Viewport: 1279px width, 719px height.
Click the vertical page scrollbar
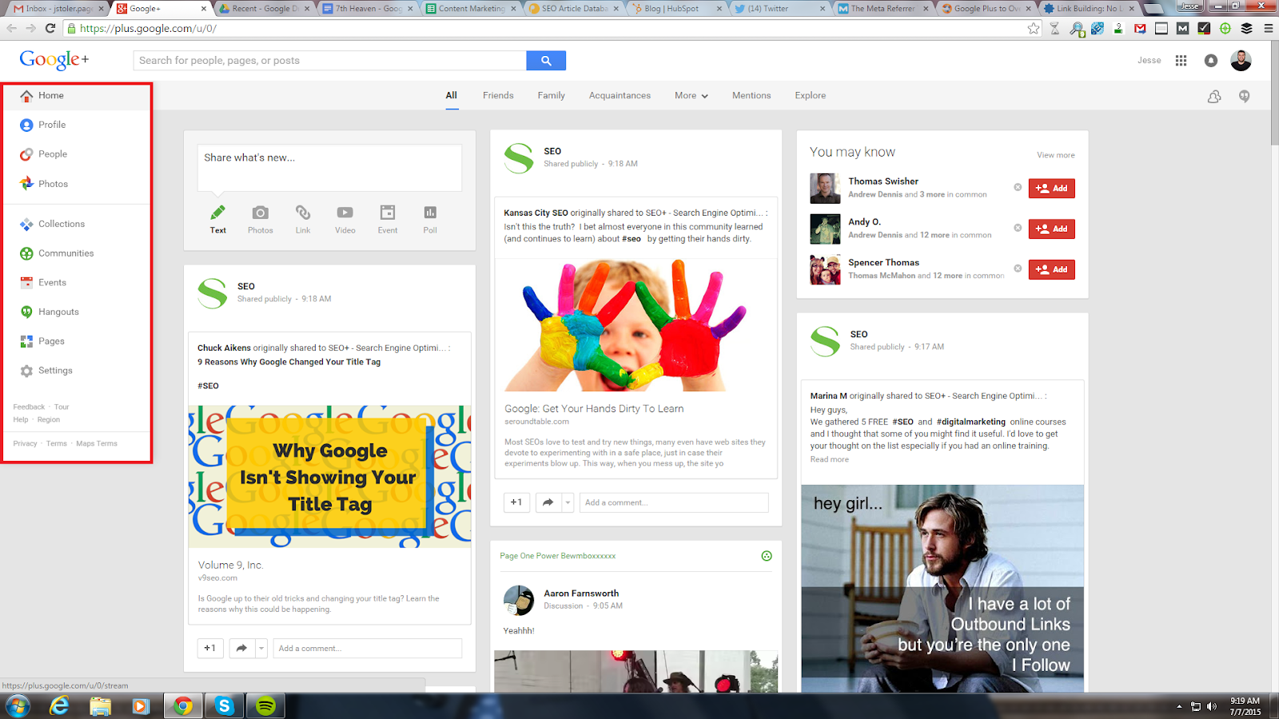point(1274,92)
